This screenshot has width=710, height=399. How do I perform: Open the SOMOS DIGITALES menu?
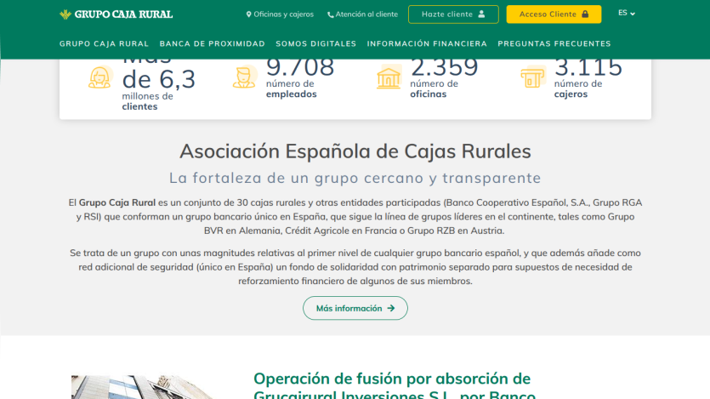point(316,43)
